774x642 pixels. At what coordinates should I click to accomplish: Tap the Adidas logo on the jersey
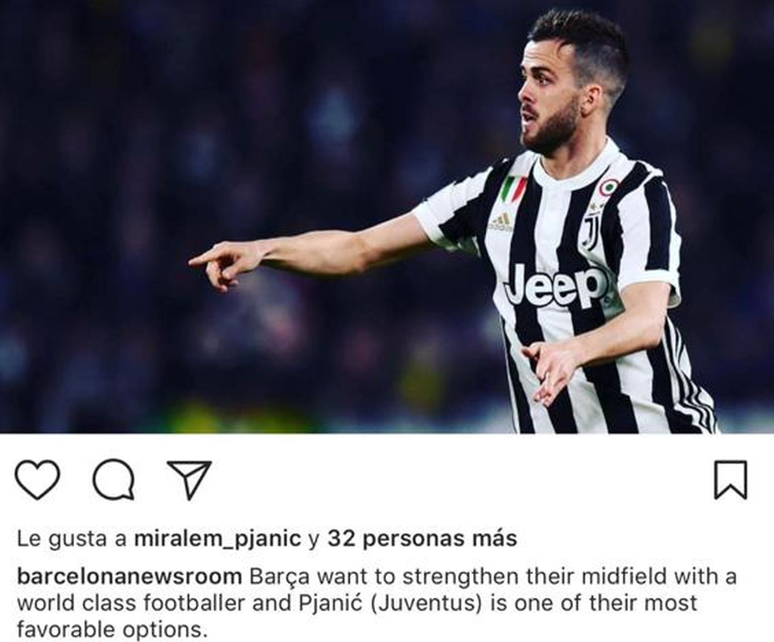tap(501, 222)
